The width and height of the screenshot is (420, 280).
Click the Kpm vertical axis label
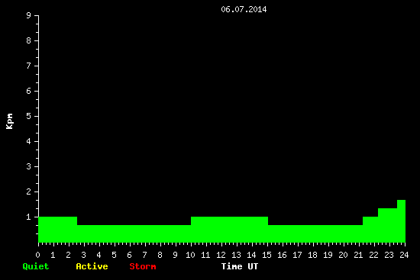pyautogui.click(x=10, y=121)
